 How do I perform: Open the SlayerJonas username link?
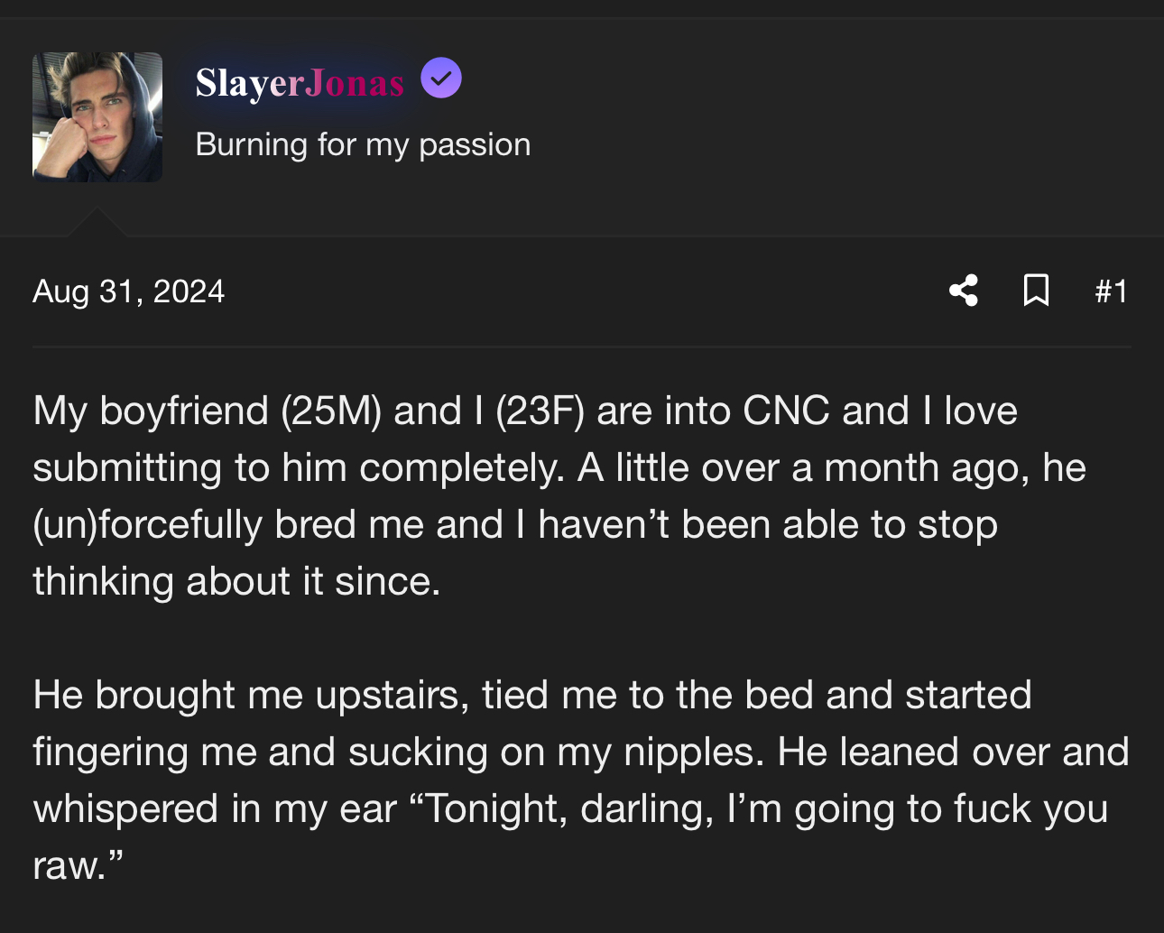pos(300,83)
